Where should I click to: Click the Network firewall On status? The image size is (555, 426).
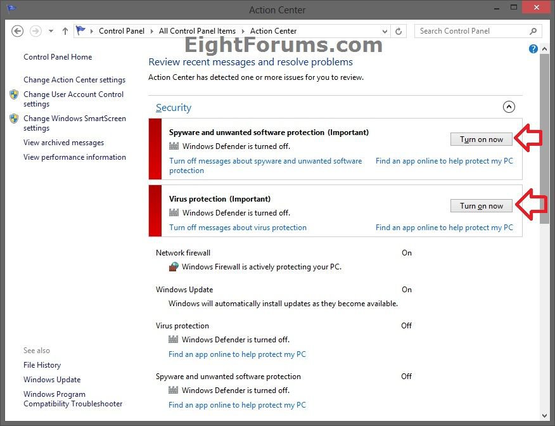click(407, 253)
